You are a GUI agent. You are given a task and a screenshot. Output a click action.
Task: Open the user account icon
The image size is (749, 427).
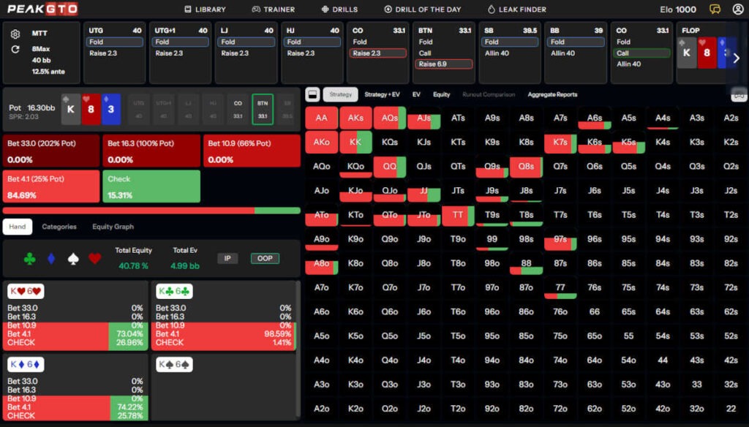click(738, 9)
